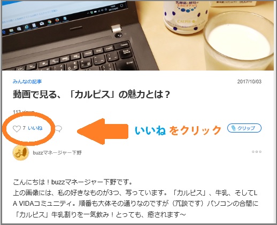Click the buzzマネージャー下野 avatar image
Viewport: 277px width, 225px height.
(21, 153)
